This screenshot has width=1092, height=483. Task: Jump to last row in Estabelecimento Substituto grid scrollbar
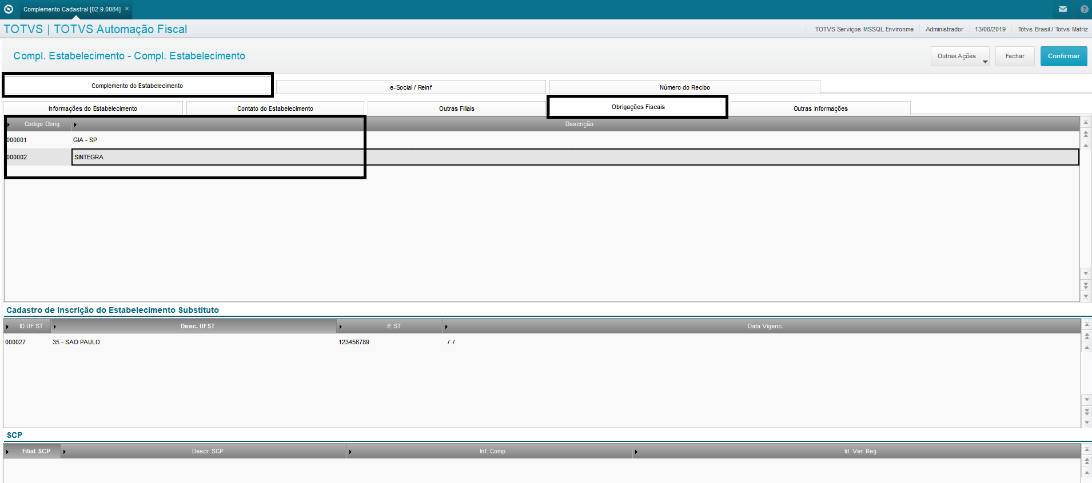(1087, 422)
